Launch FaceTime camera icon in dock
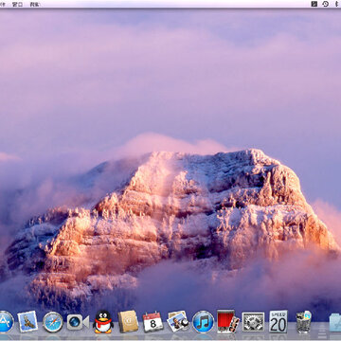The height and width of the screenshot is (341, 341). click(x=78, y=322)
